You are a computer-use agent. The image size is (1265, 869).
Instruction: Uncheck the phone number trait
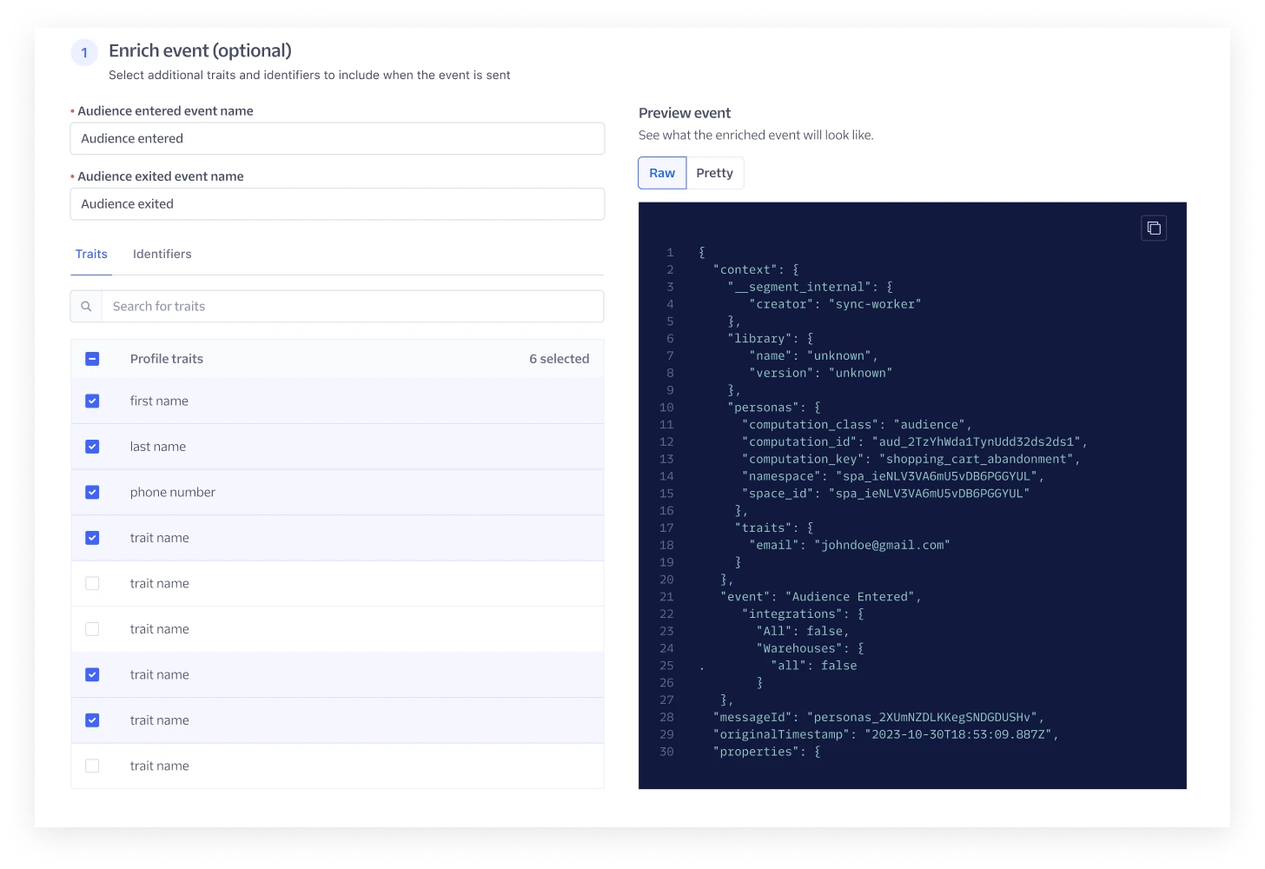click(x=92, y=493)
